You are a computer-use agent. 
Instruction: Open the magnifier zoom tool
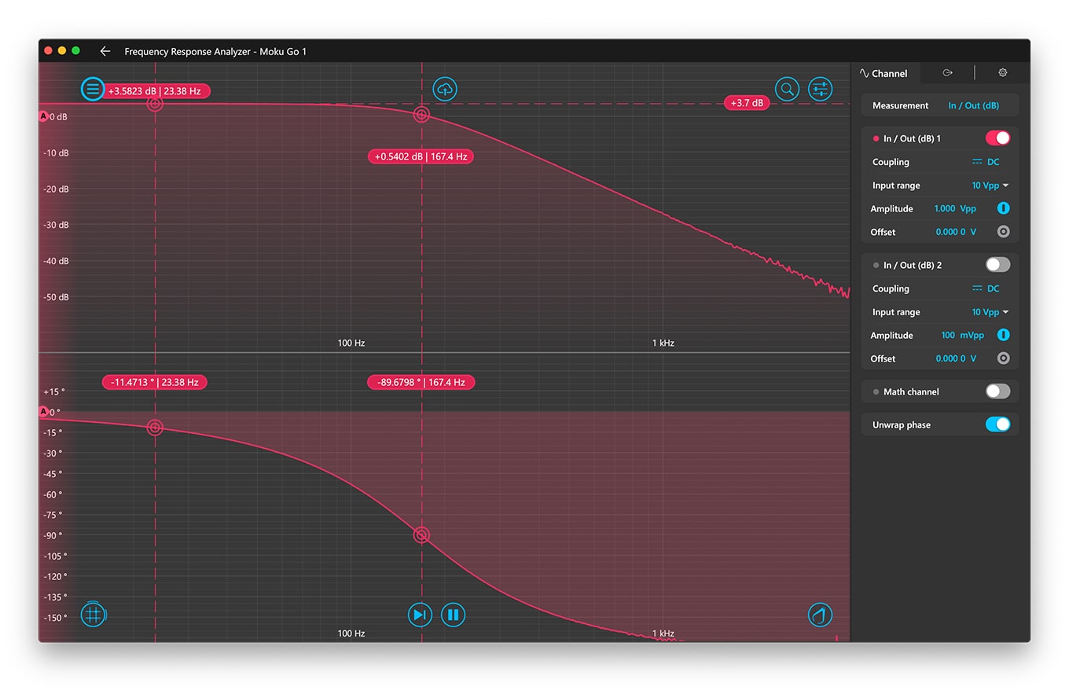point(787,89)
